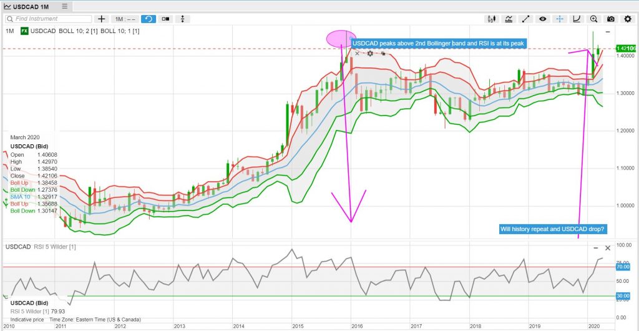Click the BOLL 10; 2 indicator label
This screenshot has height=331, width=639.
77,31
